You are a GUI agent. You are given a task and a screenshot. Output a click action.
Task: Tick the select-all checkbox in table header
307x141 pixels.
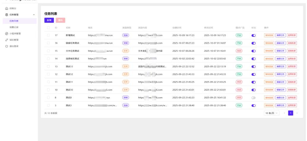pyautogui.click(x=48, y=28)
